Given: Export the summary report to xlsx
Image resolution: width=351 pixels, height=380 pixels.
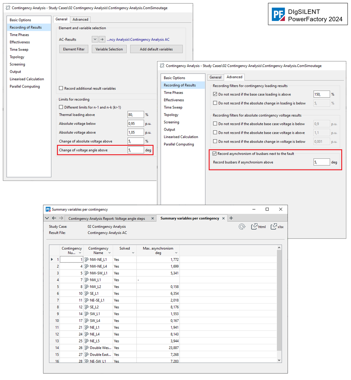Looking at the screenshot, I should pos(277,227).
